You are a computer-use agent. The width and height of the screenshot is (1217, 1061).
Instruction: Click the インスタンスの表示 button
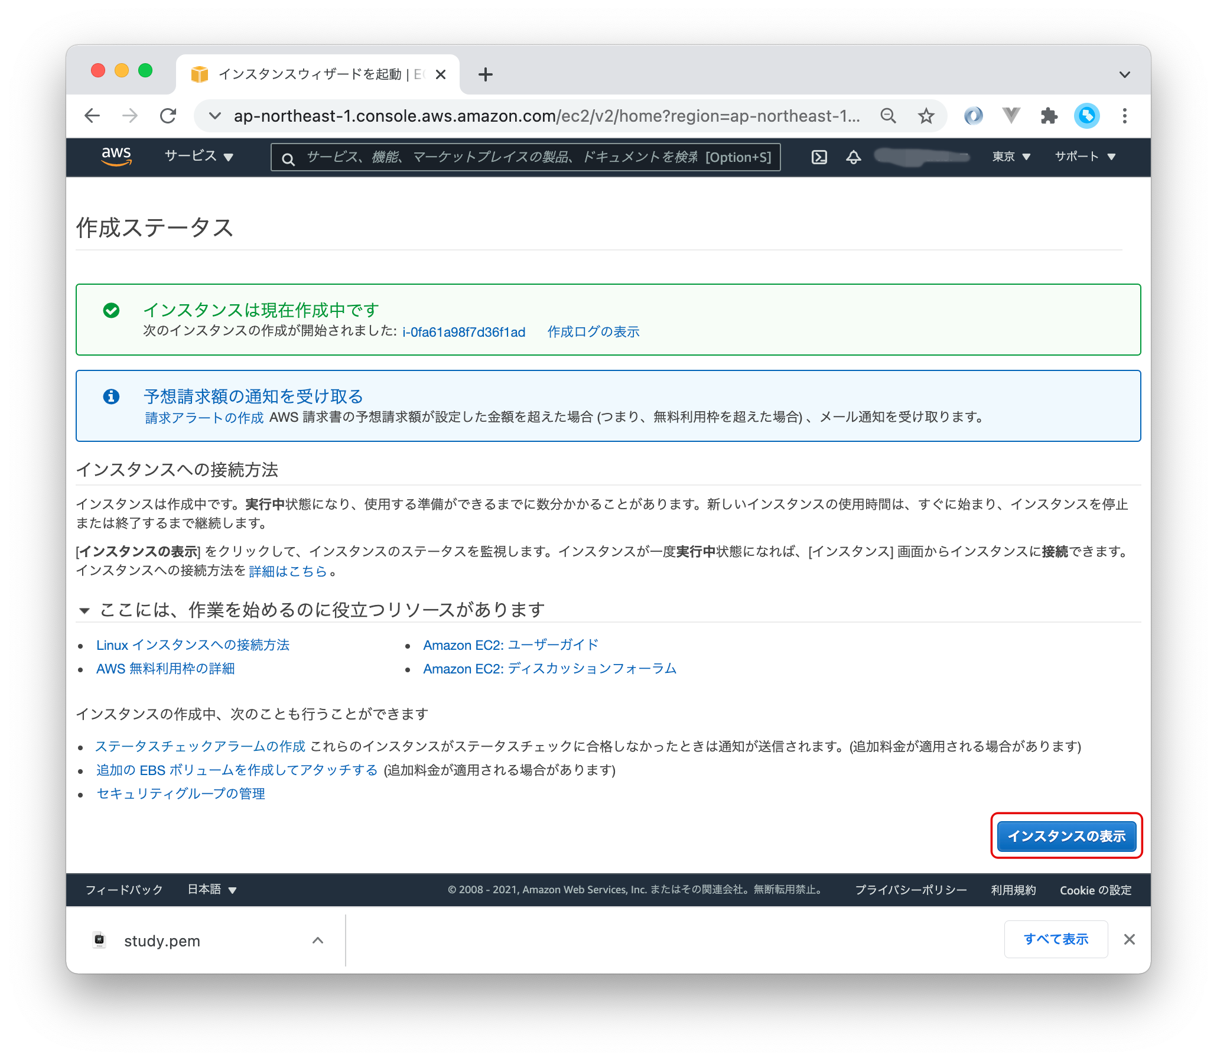coord(1066,836)
